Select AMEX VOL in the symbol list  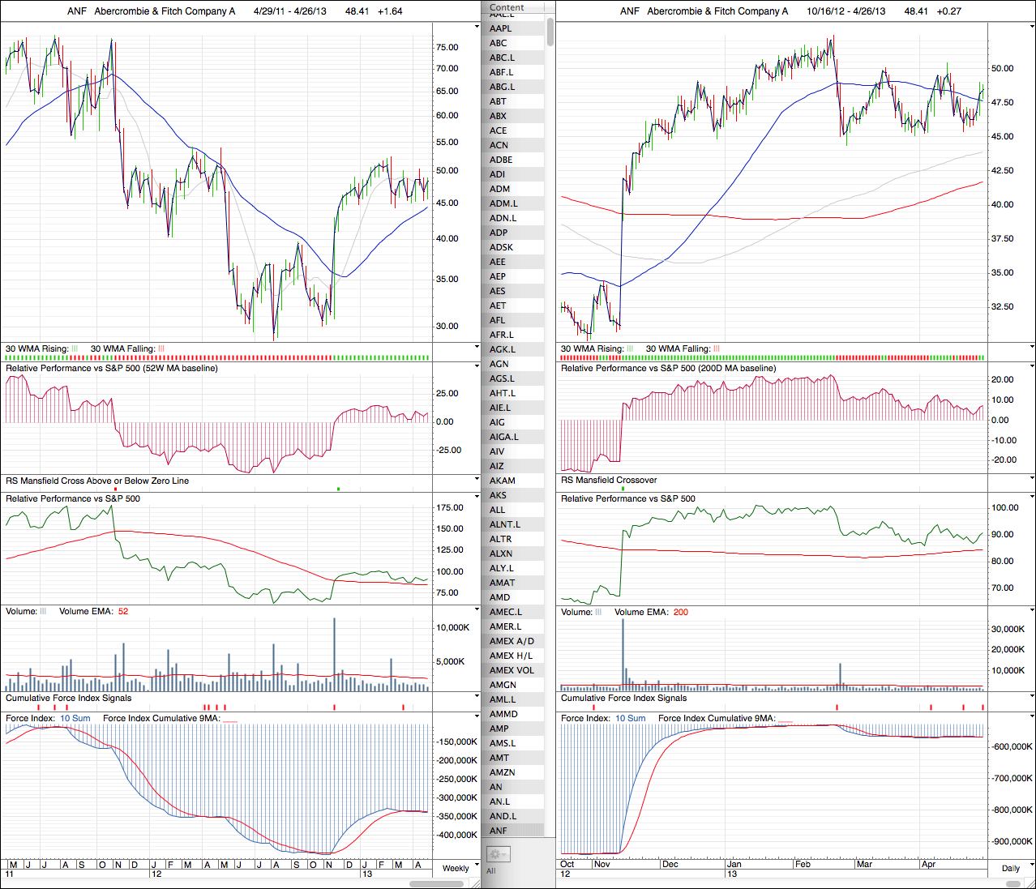tap(512, 670)
